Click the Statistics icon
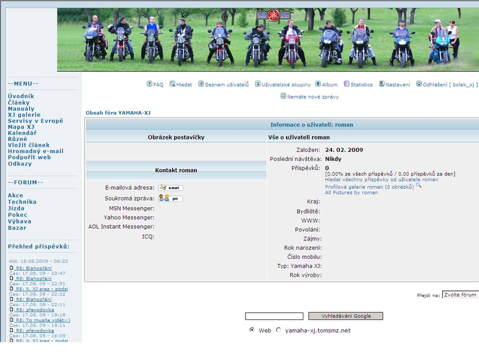Viewport: 479px width, 359px height. pyautogui.click(x=346, y=84)
